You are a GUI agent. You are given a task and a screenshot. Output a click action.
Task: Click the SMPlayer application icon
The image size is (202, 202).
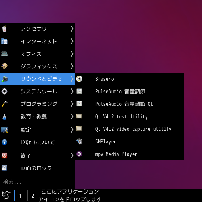pyautogui.click(x=79, y=141)
